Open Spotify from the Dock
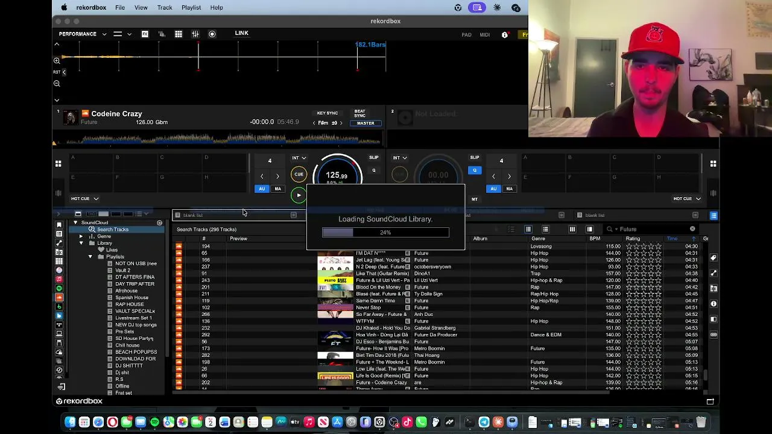 tap(154, 422)
